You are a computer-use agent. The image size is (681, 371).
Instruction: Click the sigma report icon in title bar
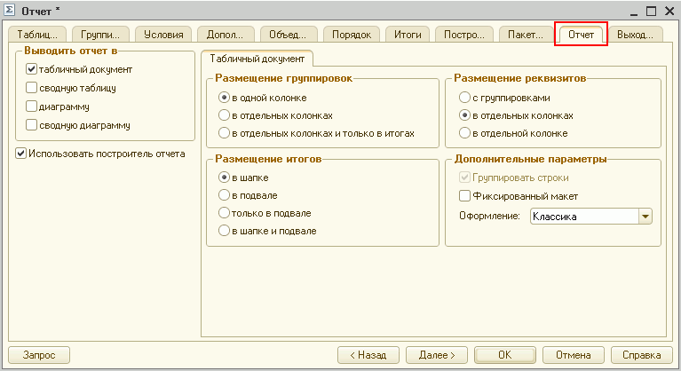[10, 11]
